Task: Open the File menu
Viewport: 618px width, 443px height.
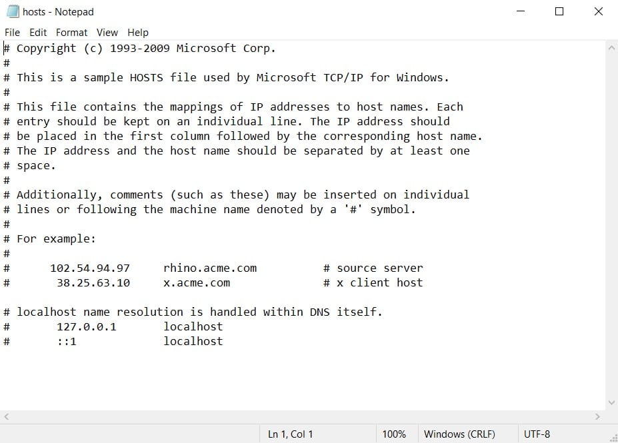Action: pyautogui.click(x=12, y=32)
